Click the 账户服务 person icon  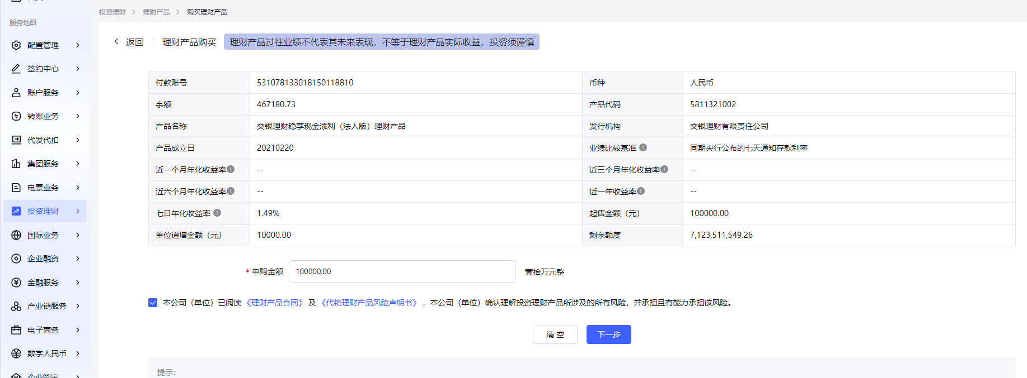[16, 93]
